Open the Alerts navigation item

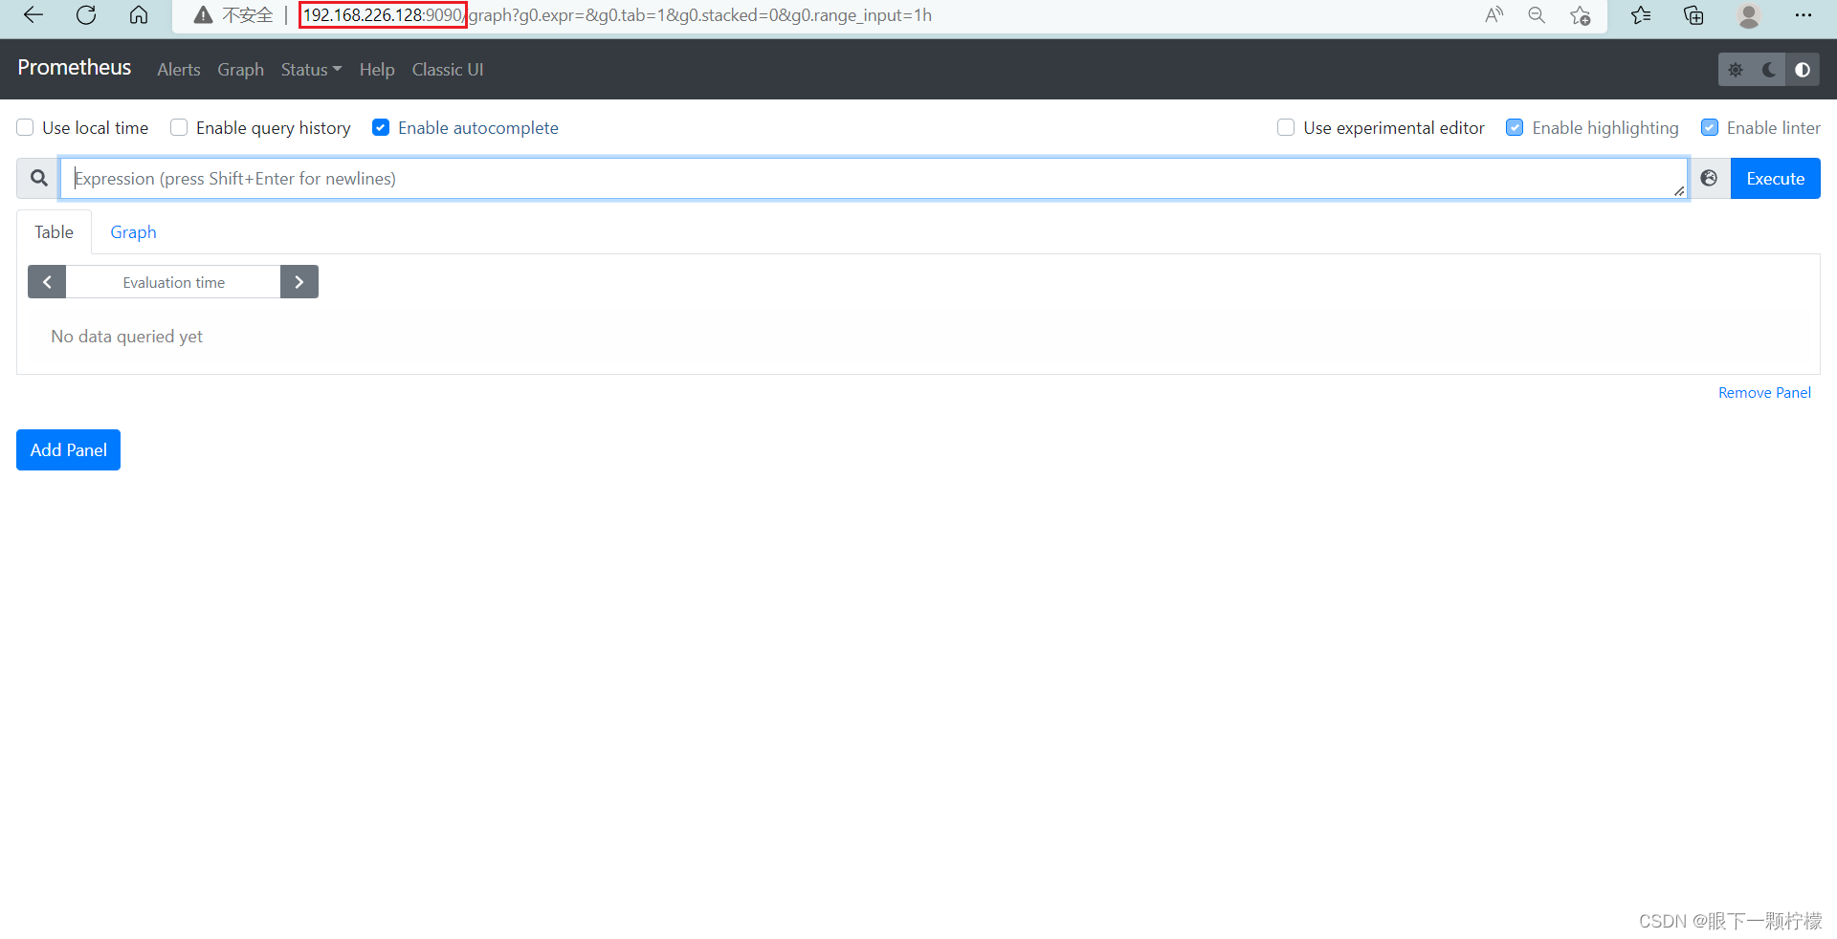tap(179, 70)
